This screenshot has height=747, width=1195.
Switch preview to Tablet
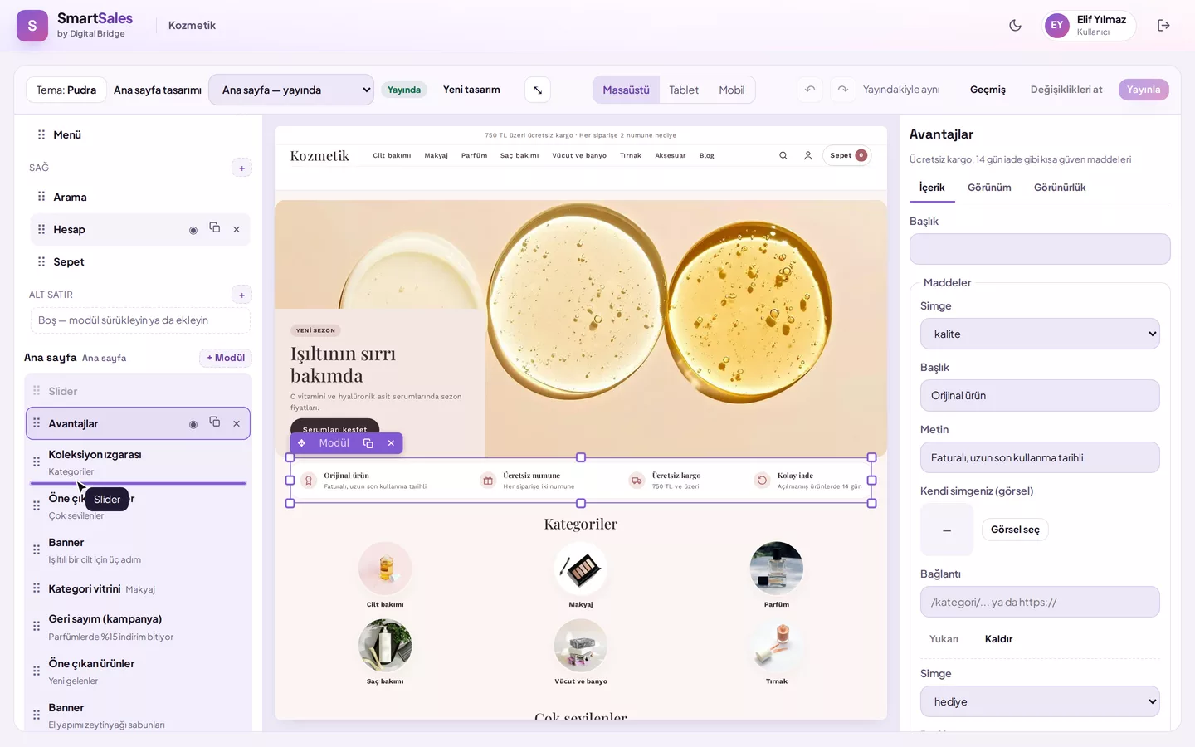coord(684,90)
